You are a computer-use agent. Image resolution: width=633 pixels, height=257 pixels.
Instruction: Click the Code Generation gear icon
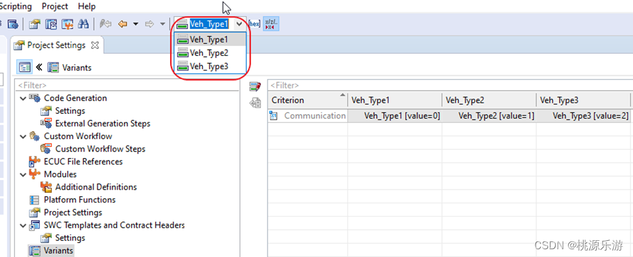tap(34, 98)
